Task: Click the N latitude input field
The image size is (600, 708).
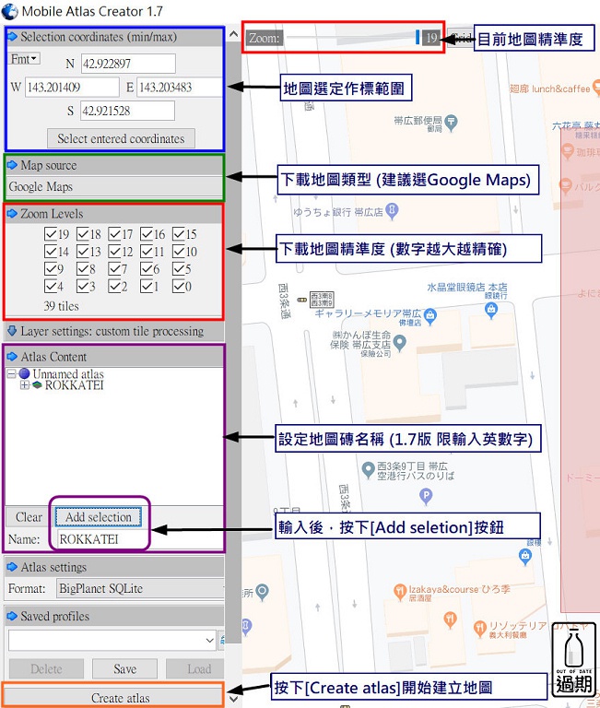Action: [128, 64]
